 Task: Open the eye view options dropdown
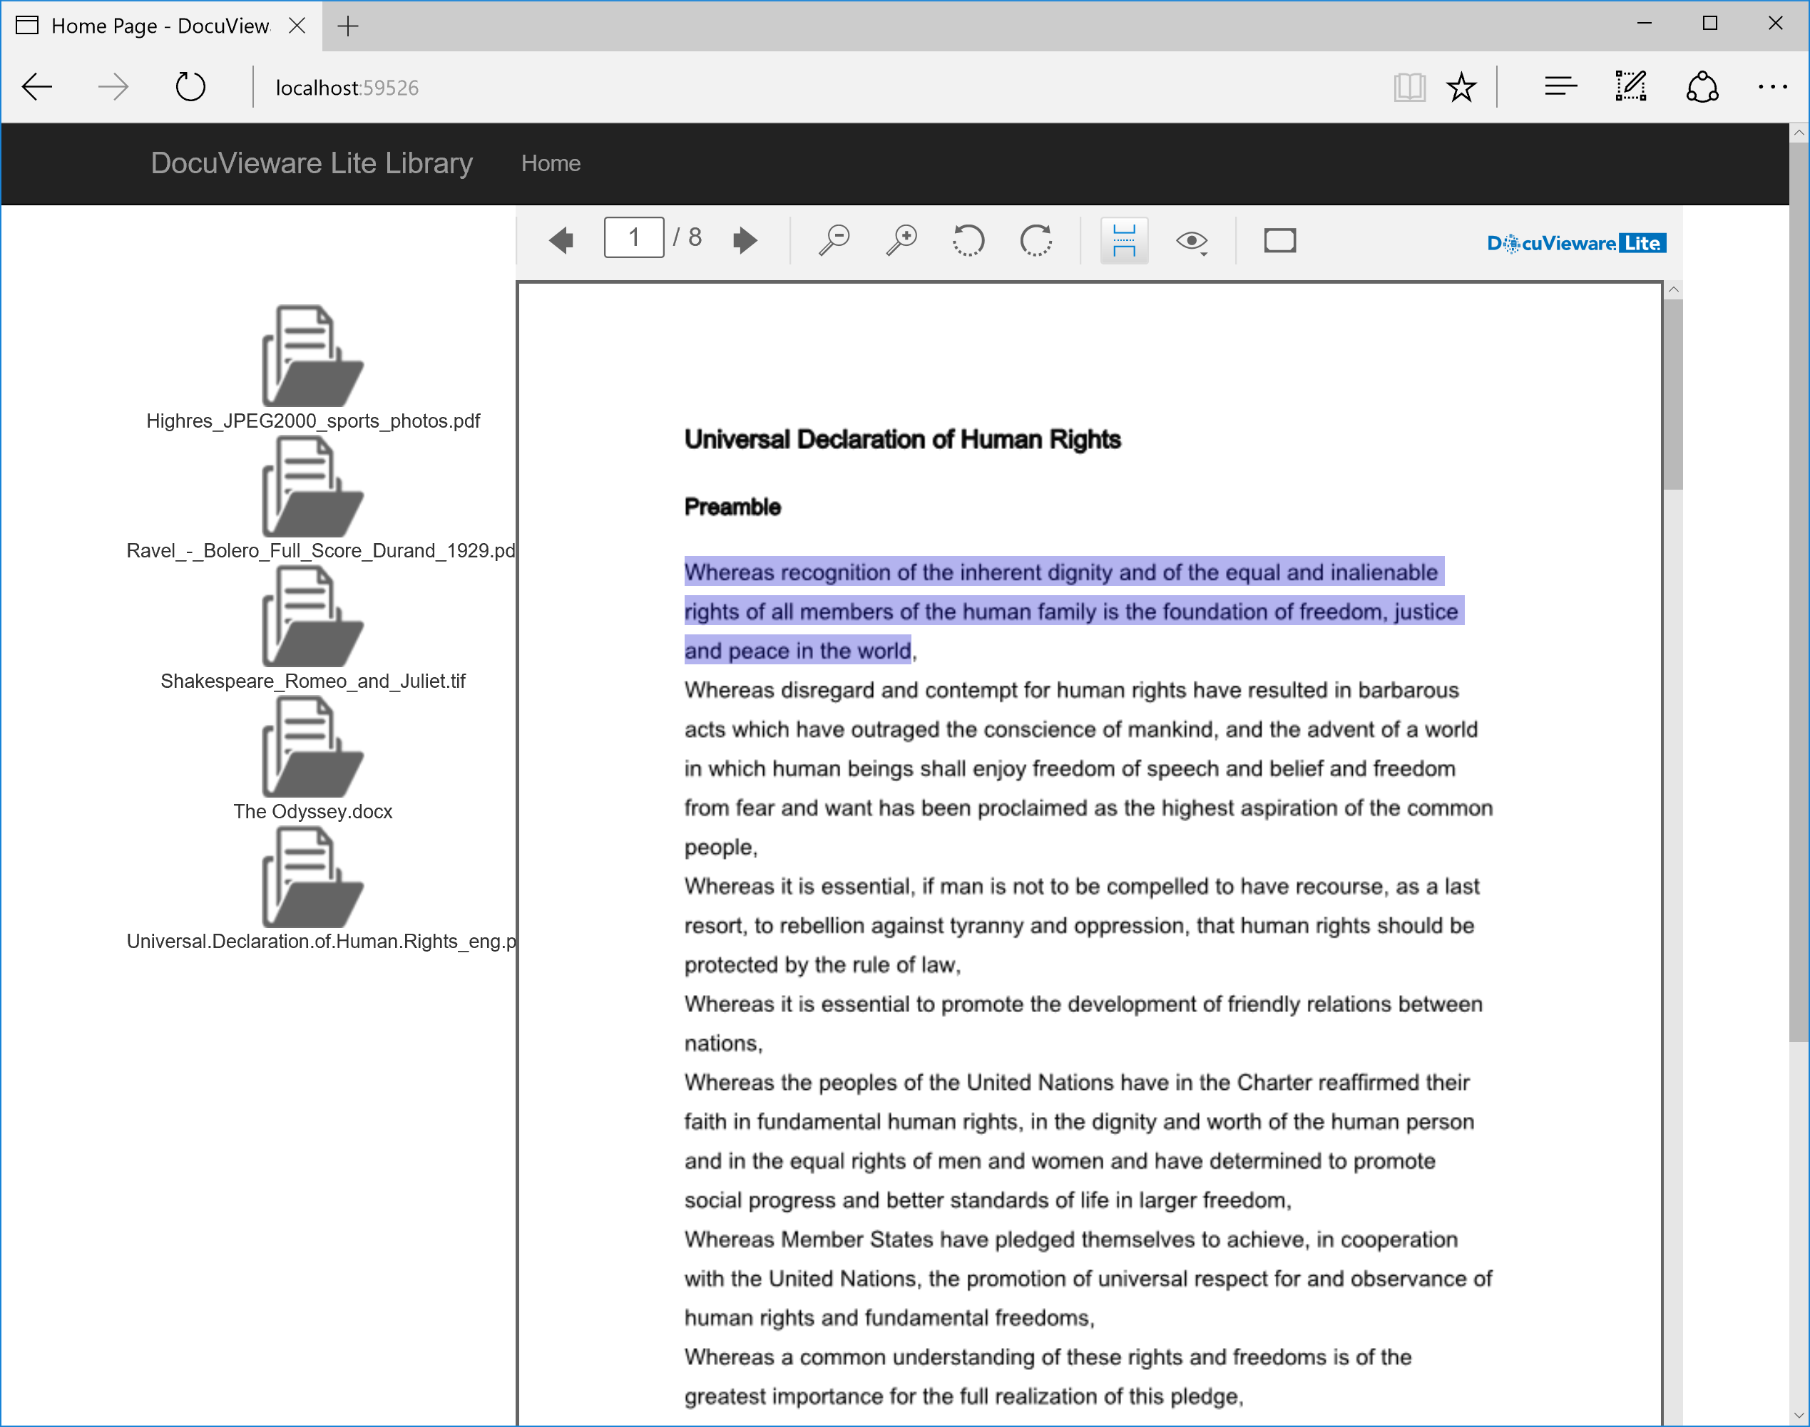tap(1192, 242)
